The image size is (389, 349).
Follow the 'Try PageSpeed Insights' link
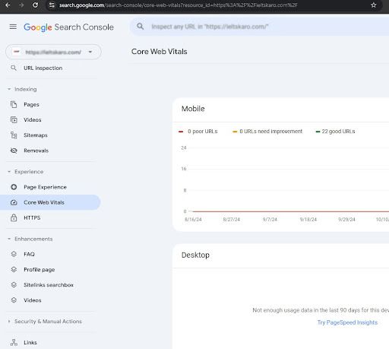click(347, 322)
